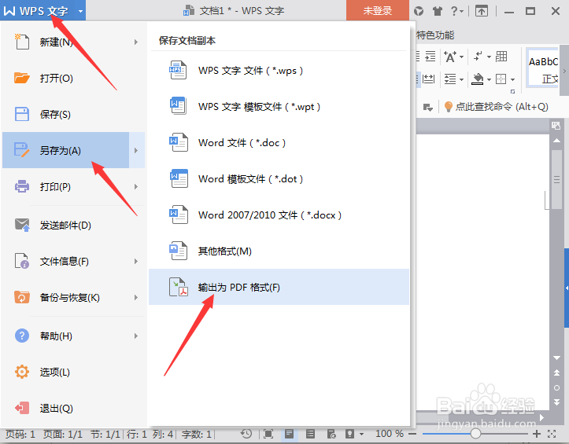Click the status bar history clock icon
The width and height of the screenshot is (569, 444).
(246, 434)
